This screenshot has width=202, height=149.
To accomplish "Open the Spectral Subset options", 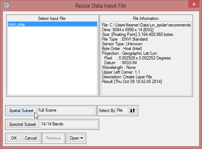I will tap(22, 124).
